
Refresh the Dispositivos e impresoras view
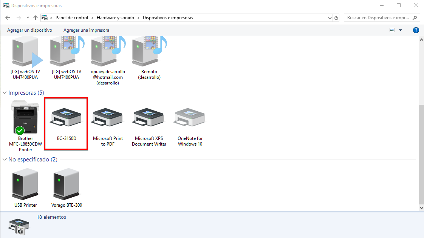[336, 18]
